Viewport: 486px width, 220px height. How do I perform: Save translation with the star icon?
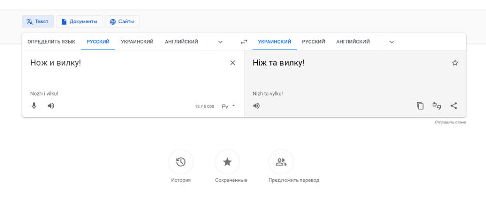coord(455,63)
